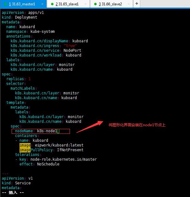Click top-level 'name: kuboard' metadata line
The height and width of the screenshot is (197, 190).
pos(20,27)
